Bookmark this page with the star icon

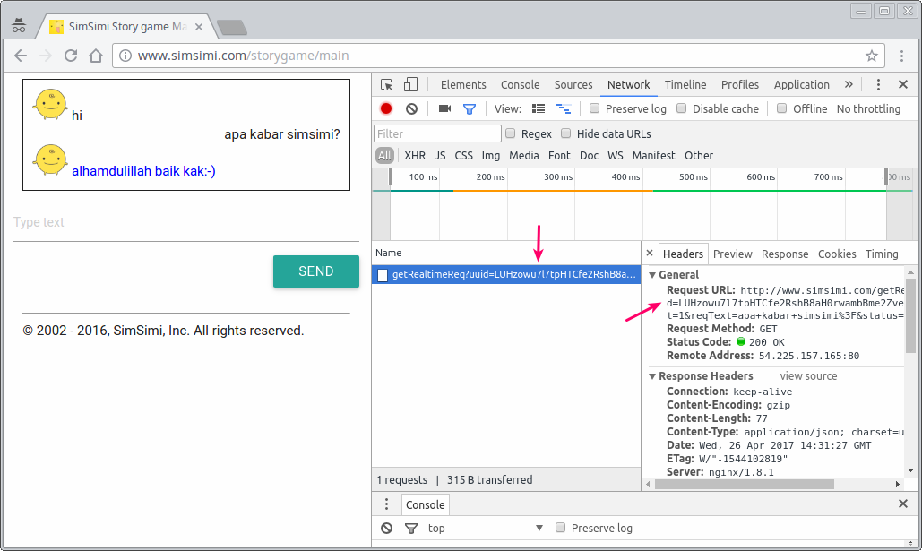pos(872,56)
